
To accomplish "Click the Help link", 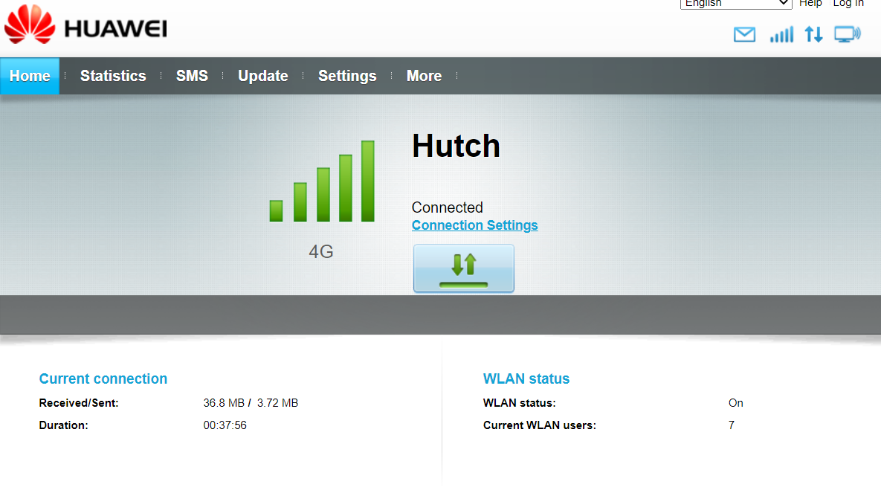I will (810, 4).
